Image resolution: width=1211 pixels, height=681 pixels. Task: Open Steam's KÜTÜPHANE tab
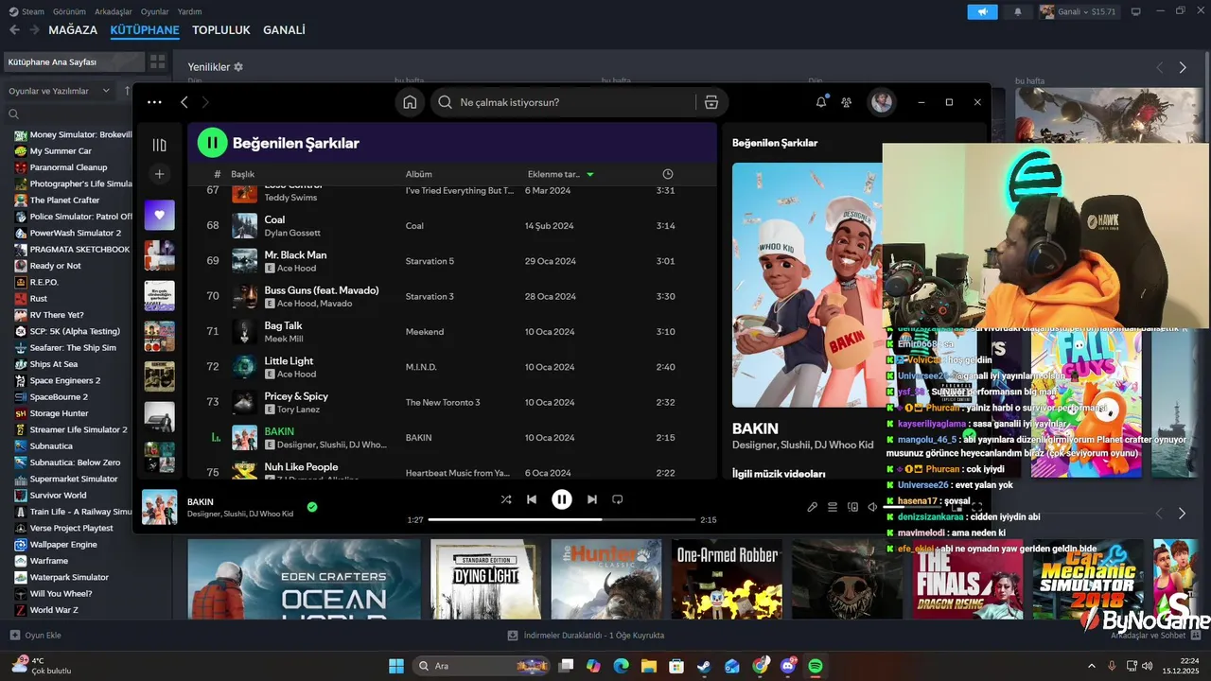pos(145,30)
